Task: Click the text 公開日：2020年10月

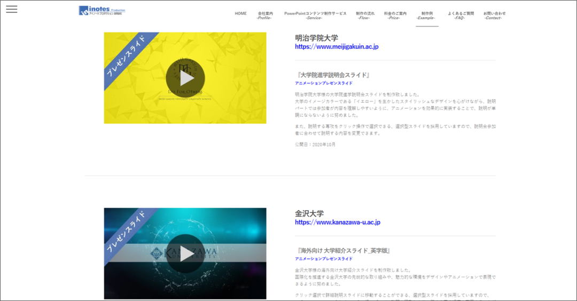Action: pos(315,145)
